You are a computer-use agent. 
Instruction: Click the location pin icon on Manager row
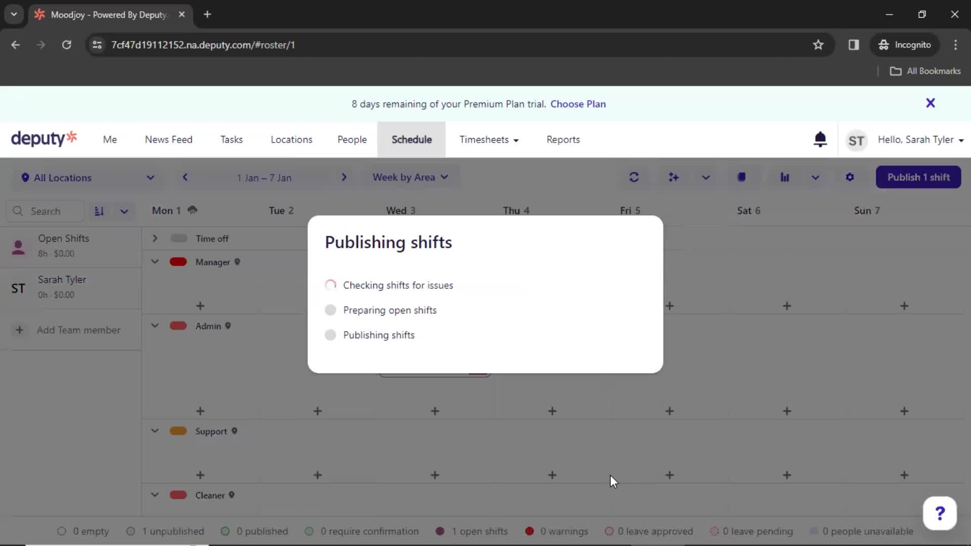[238, 261]
